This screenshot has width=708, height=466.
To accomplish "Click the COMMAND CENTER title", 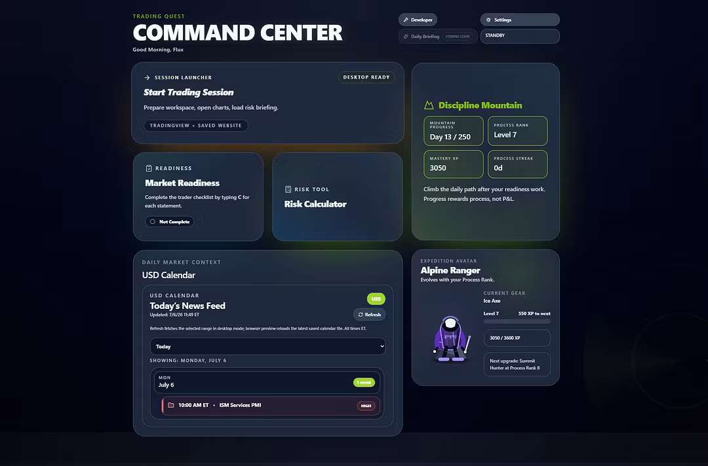I will point(237,33).
